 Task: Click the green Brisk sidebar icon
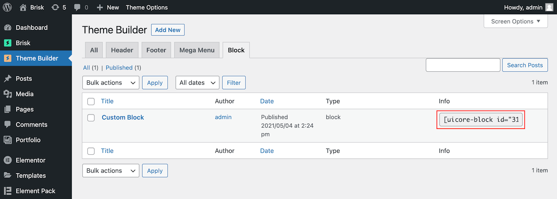[x=8, y=43]
